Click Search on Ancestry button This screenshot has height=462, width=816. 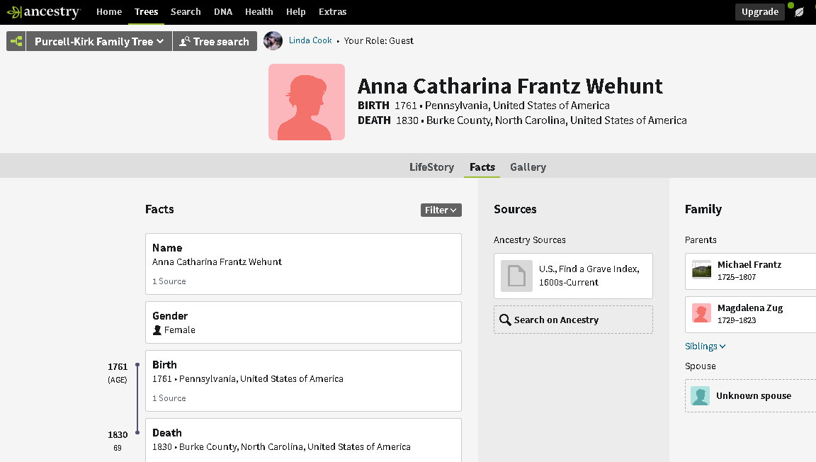coord(573,320)
